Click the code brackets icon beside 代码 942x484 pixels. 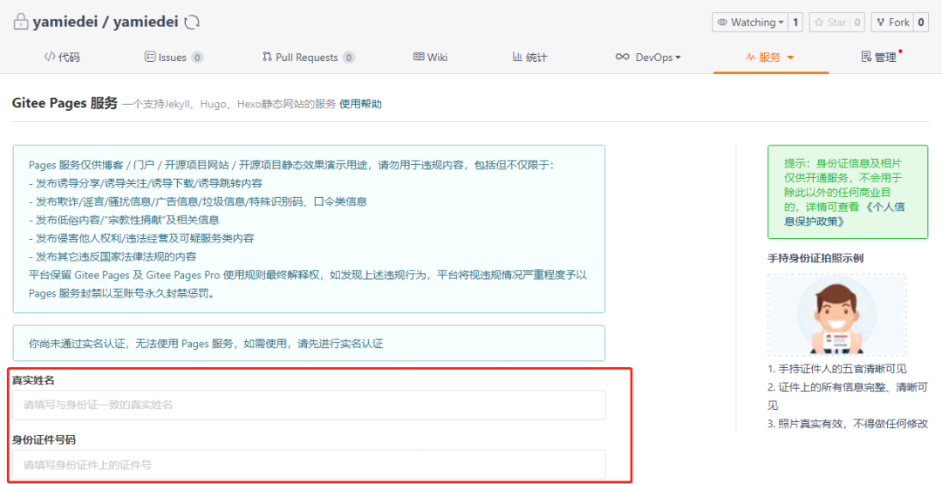[x=50, y=57]
